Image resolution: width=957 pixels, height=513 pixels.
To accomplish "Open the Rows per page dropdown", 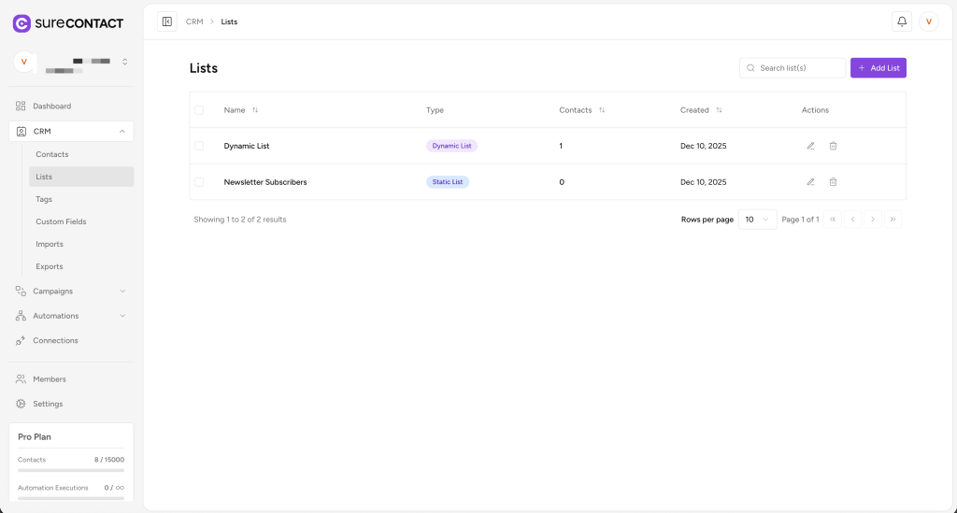I will pyautogui.click(x=757, y=220).
